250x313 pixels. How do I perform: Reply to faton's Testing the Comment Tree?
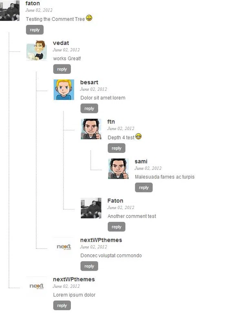pyautogui.click(x=35, y=30)
